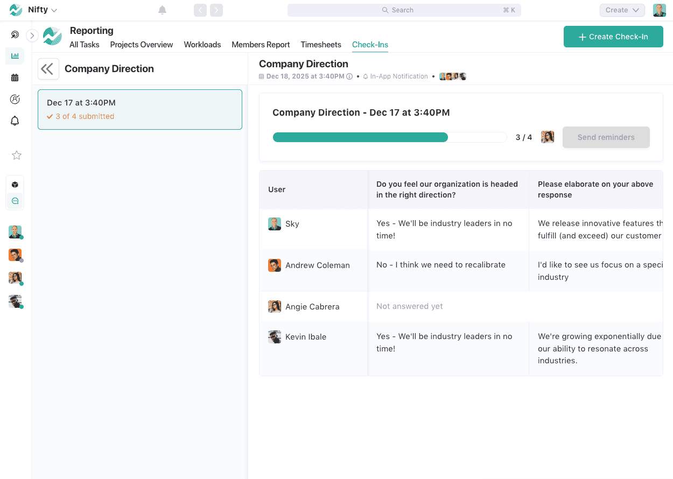Open the Calendar icon in the sidebar

click(x=15, y=78)
